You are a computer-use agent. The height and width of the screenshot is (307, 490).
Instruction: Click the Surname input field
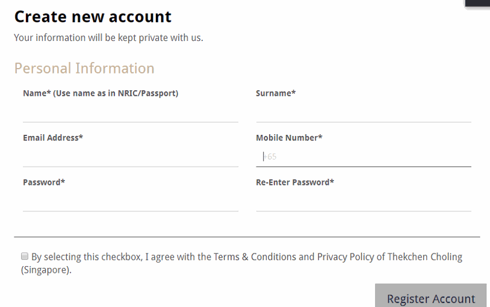point(363,112)
